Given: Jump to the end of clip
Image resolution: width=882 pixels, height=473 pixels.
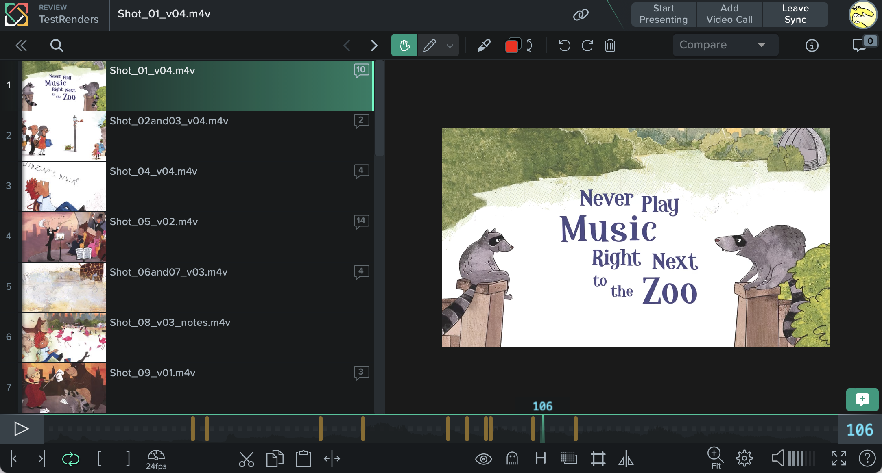Looking at the screenshot, I should point(42,459).
